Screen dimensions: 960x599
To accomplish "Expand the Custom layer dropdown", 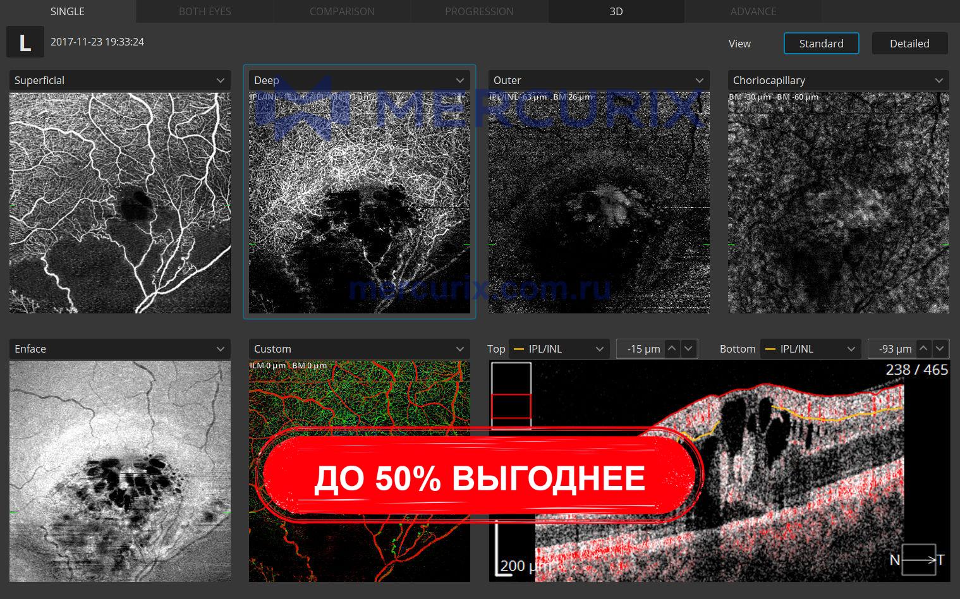I will 360,349.
